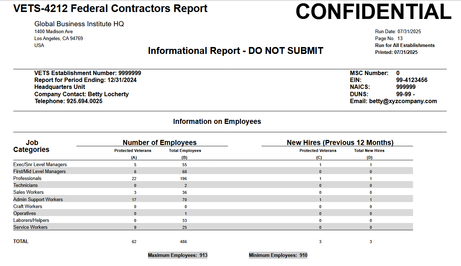
Task: Click the Informational Report - DO NOT SUBMIT heading
Action: click(x=236, y=51)
